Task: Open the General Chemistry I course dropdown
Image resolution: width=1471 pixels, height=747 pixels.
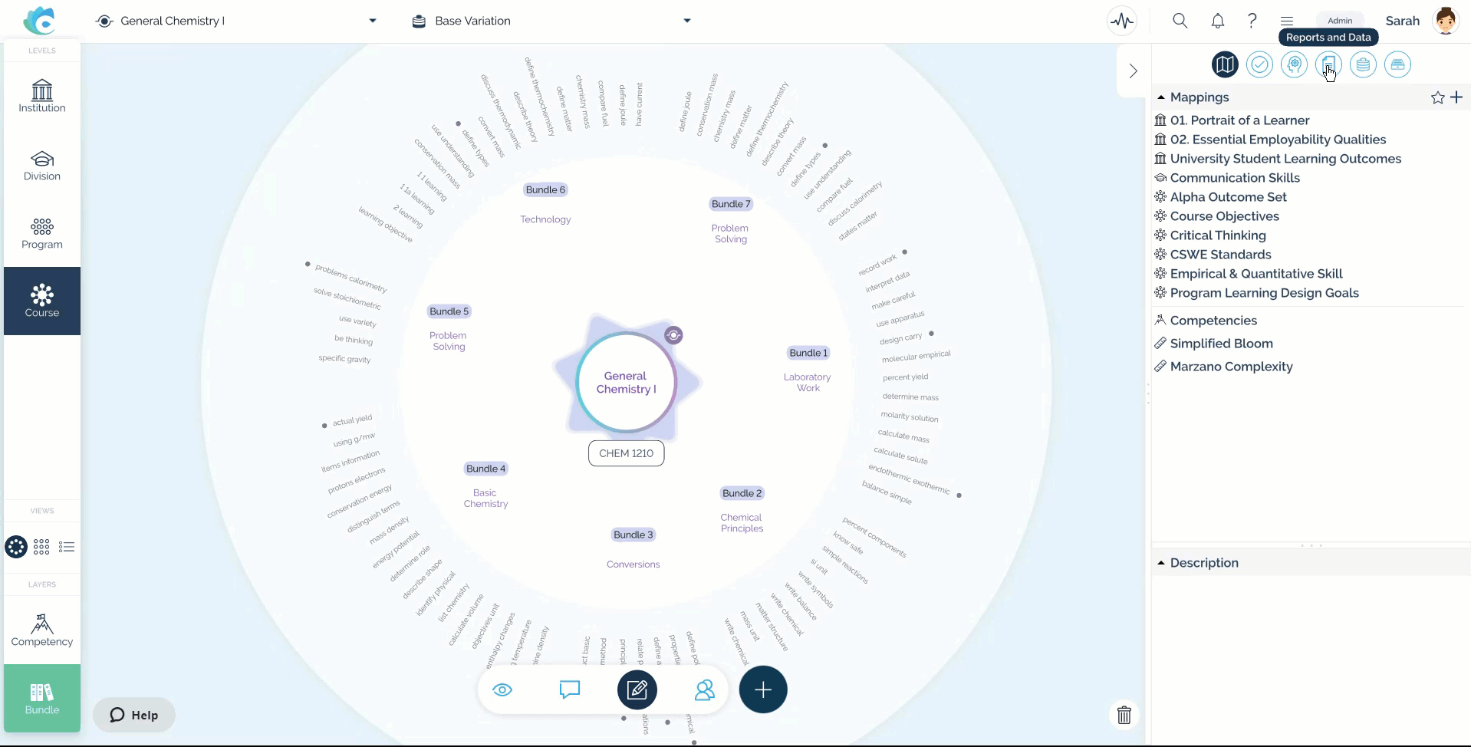Action: pos(373,21)
